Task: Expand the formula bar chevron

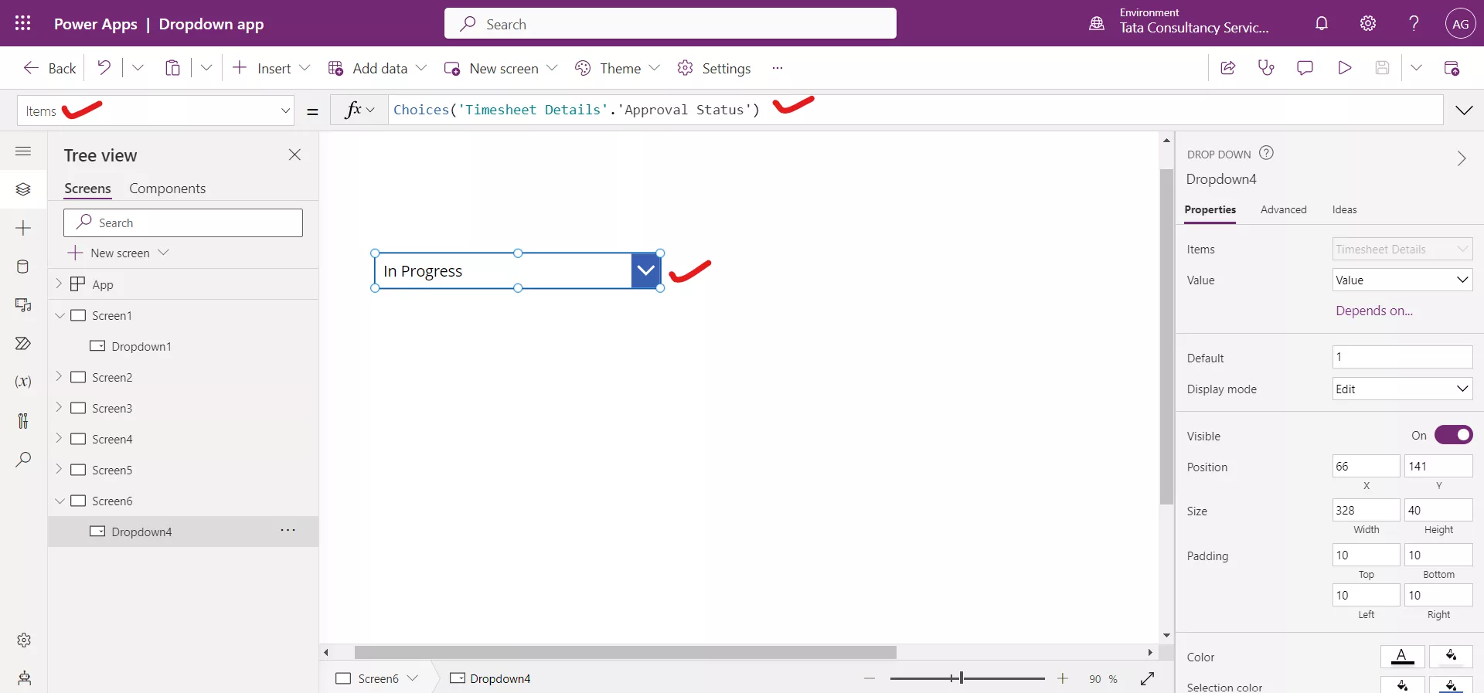Action: coord(1464,110)
